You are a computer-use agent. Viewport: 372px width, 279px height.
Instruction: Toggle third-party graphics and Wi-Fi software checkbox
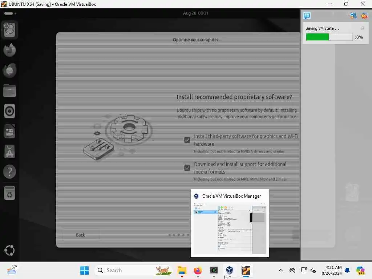187,140
